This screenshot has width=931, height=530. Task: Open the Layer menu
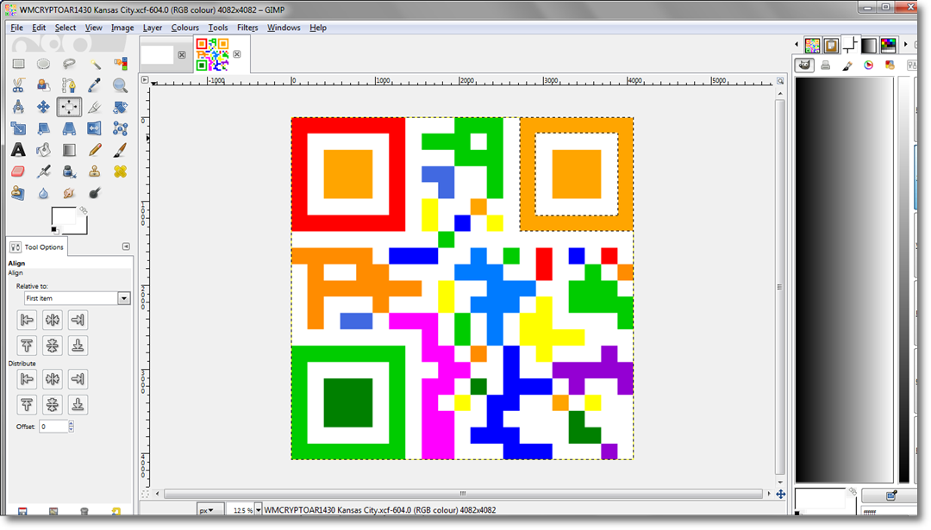(153, 28)
